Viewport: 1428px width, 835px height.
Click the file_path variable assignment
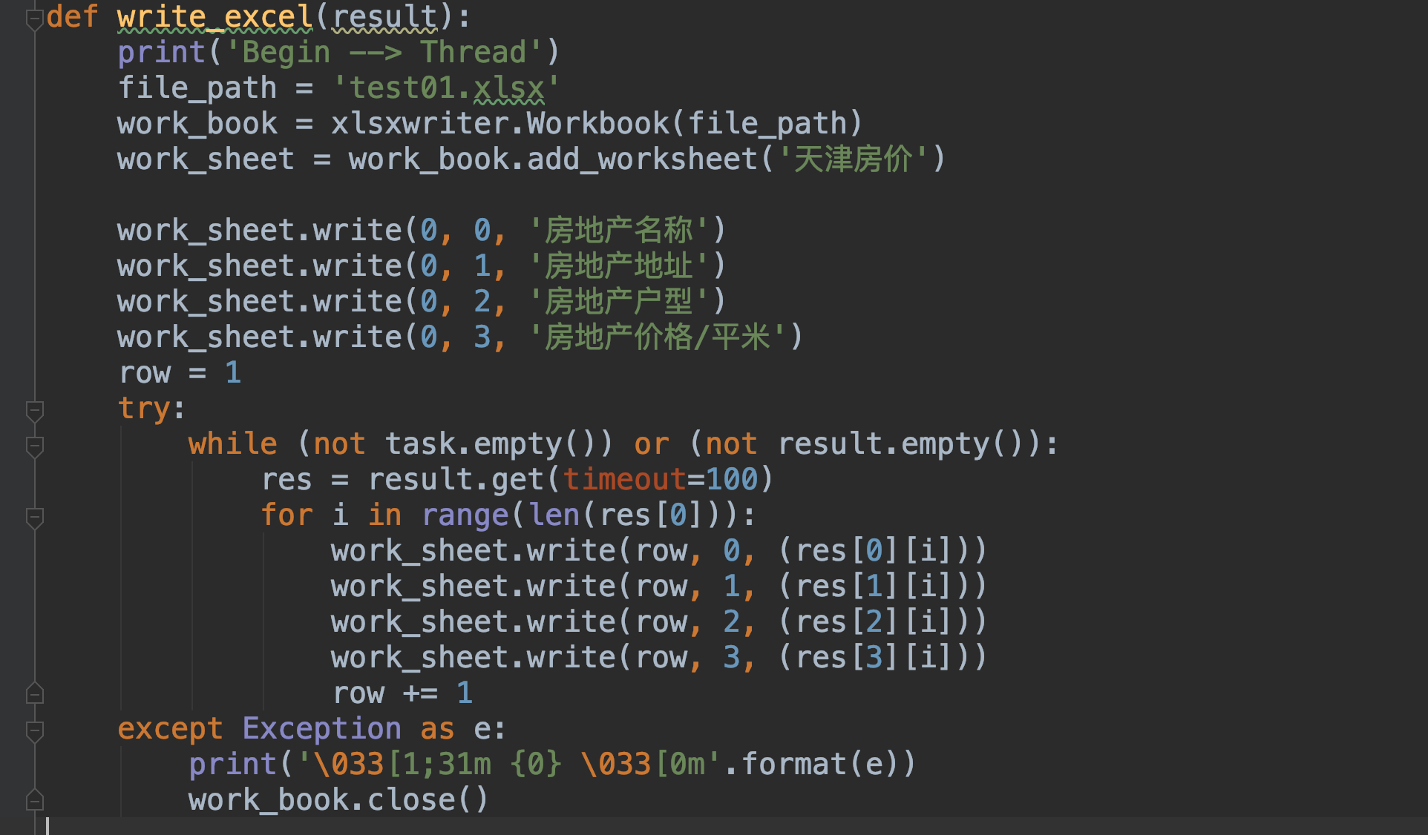point(338,88)
